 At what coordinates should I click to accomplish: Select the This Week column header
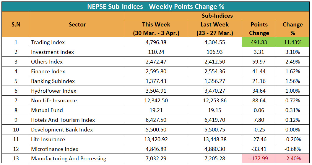pyautogui.click(x=156, y=29)
